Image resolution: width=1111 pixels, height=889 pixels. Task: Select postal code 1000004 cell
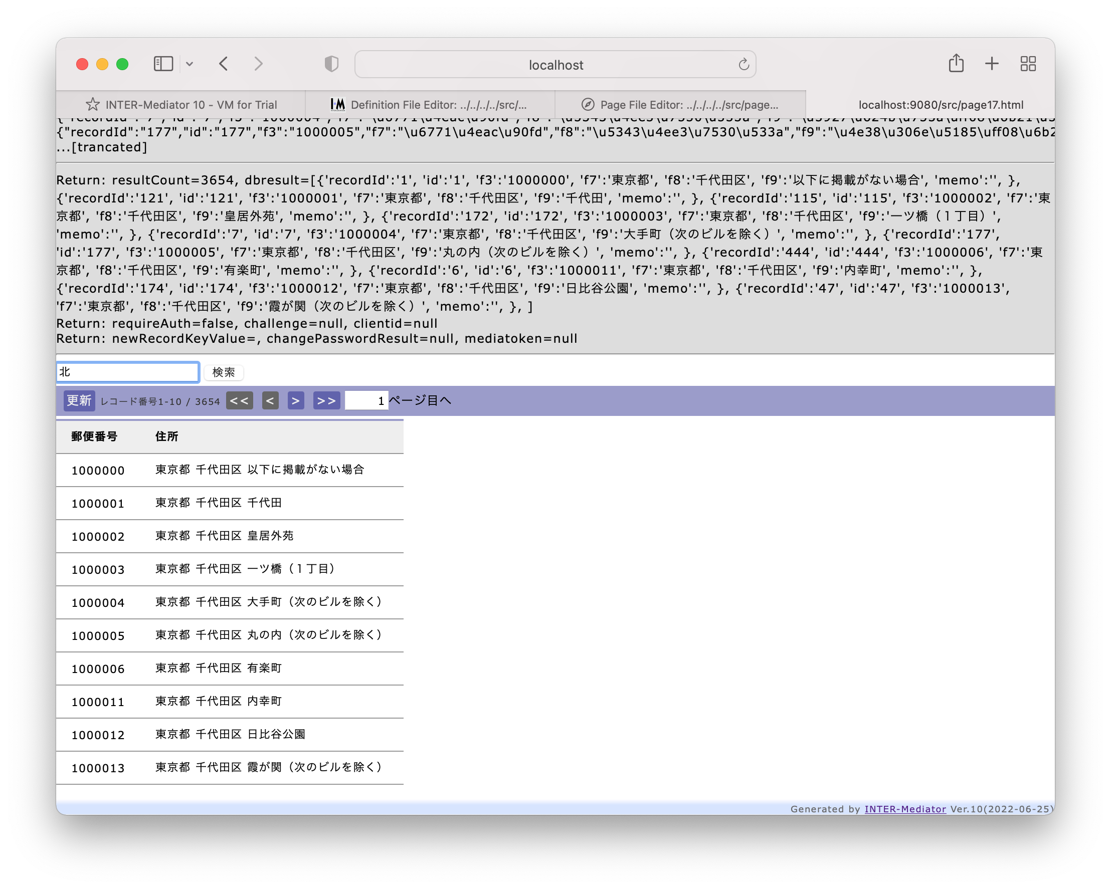click(x=98, y=603)
